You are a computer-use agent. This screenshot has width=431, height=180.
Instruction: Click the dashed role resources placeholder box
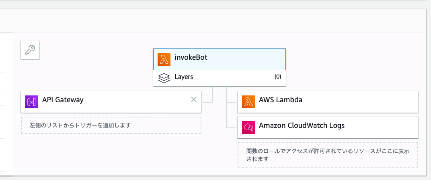(328, 155)
